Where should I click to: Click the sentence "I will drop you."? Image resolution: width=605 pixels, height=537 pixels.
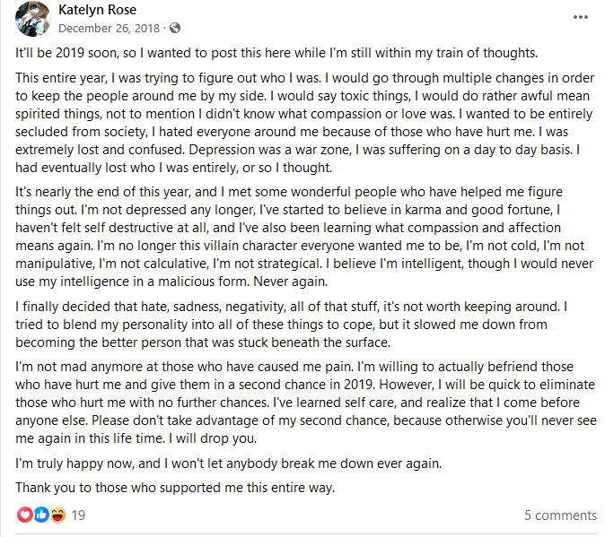(x=213, y=438)
